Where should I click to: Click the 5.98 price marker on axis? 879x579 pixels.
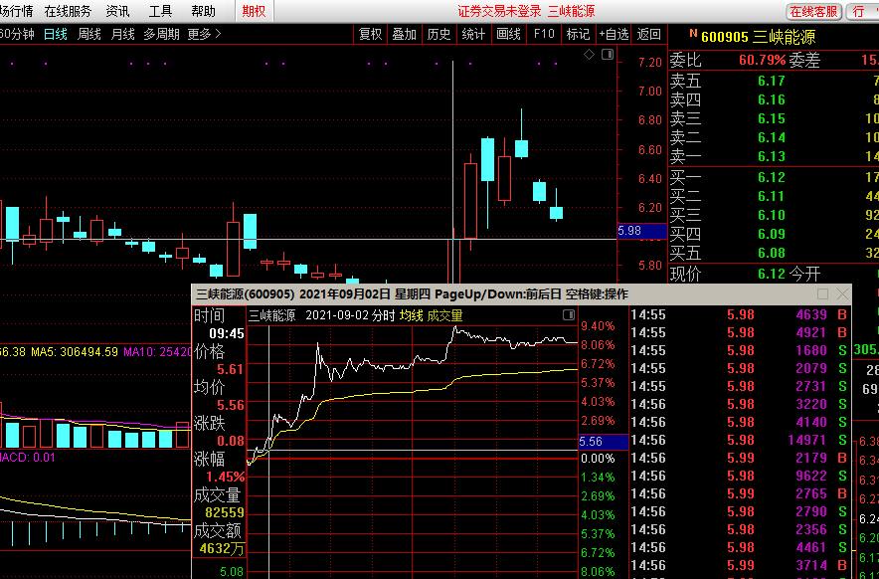(x=641, y=231)
